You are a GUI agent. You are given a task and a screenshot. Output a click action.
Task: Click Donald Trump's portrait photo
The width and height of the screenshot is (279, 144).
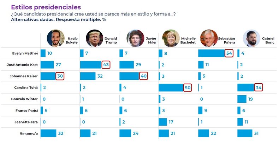tap(94, 38)
